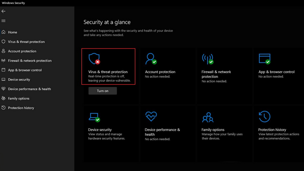Viewport: 304px width, 171px height.
Task: Click the Home house icon in sidebar
Action: [x=3, y=32]
